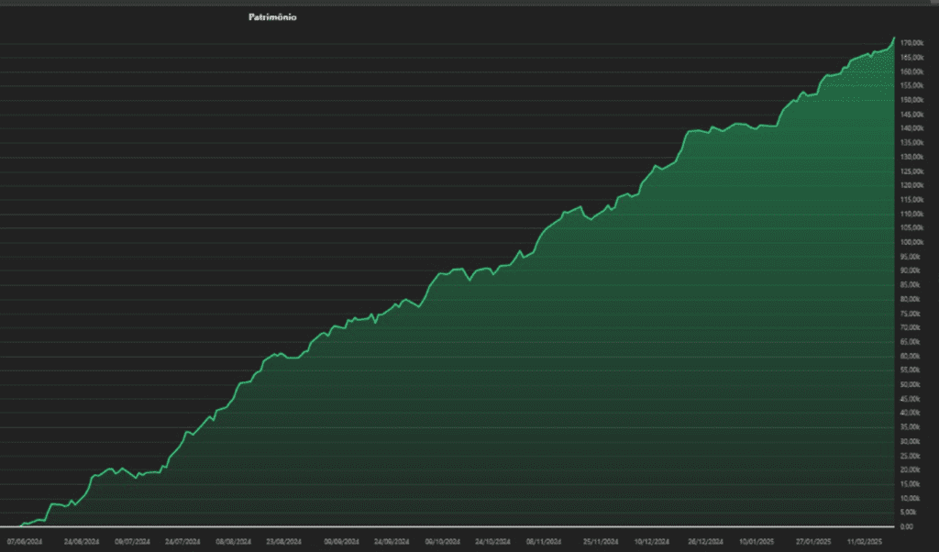Select the 25/11/2024 date label

pos(602,542)
